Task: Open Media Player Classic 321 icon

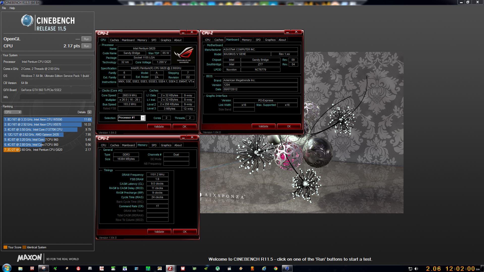Action: [x=229, y=268]
